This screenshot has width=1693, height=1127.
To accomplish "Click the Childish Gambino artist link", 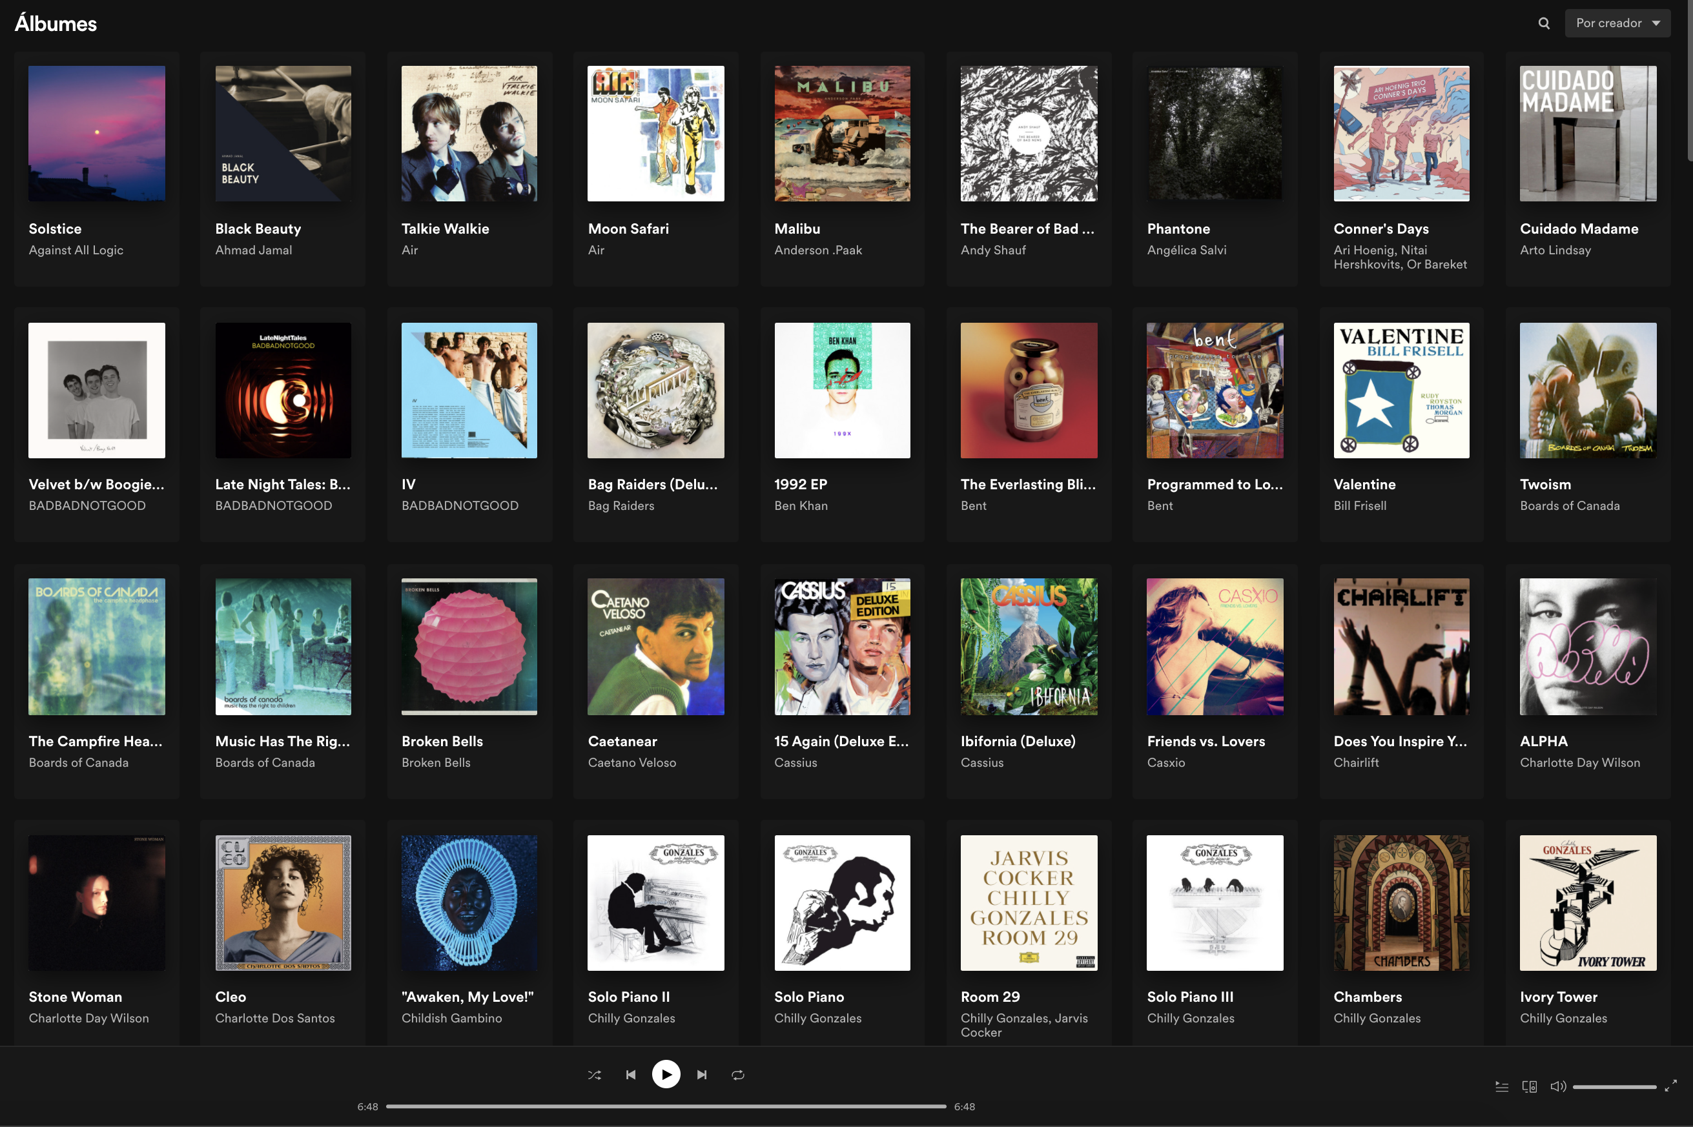I will click(451, 1019).
